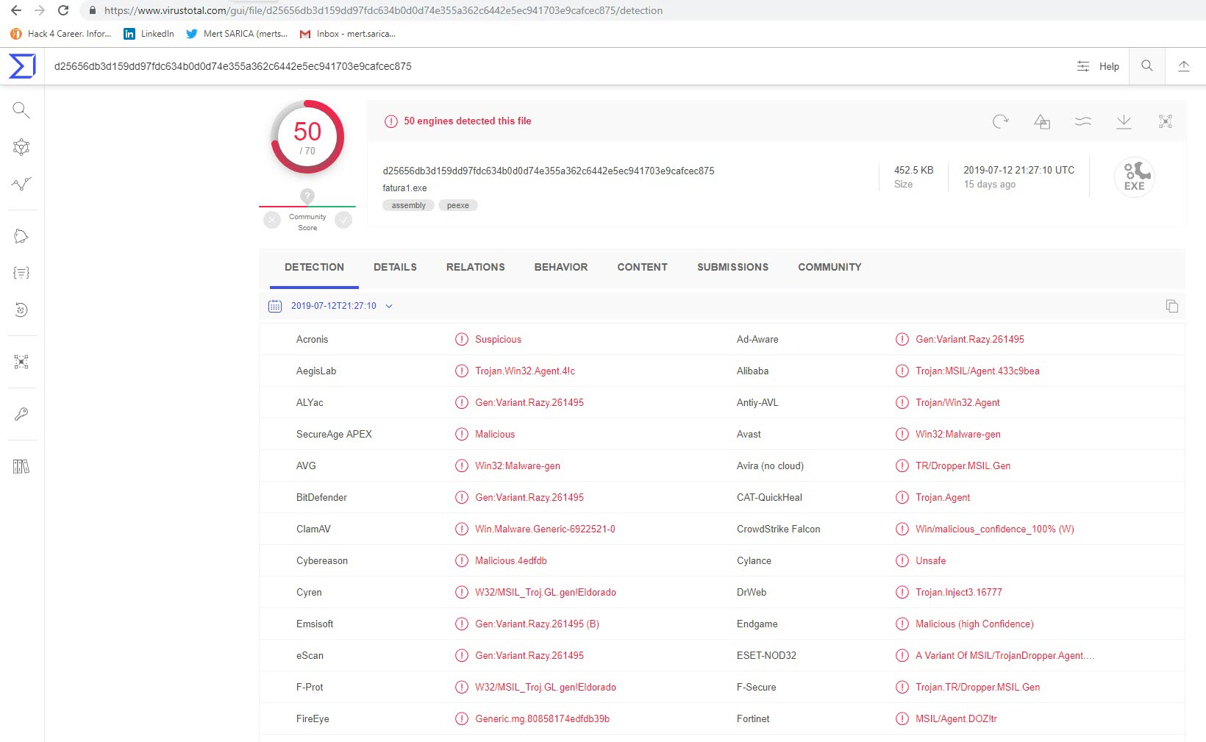Open the Inbox Gmail bookmark
This screenshot has width=1206, height=742.
(348, 34)
